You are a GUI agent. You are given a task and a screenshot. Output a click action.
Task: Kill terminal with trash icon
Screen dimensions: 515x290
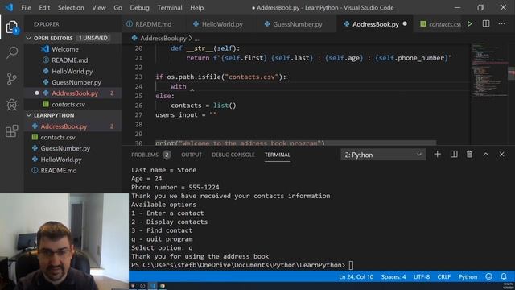[x=469, y=154]
